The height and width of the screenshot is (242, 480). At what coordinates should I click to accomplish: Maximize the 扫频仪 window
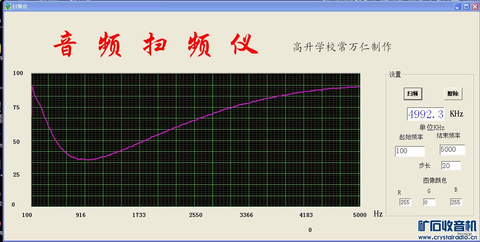click(466, 6)
